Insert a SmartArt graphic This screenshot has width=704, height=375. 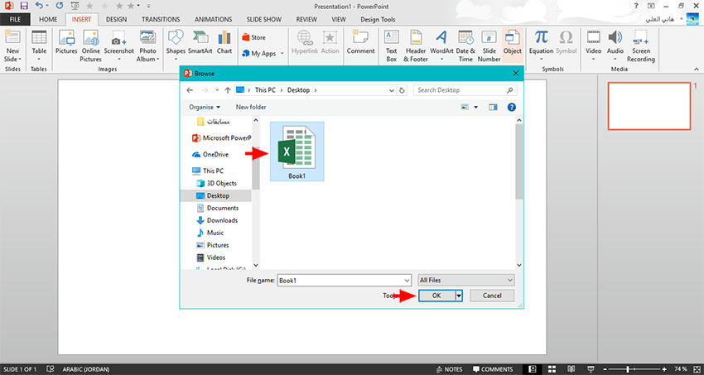[200, 42]
